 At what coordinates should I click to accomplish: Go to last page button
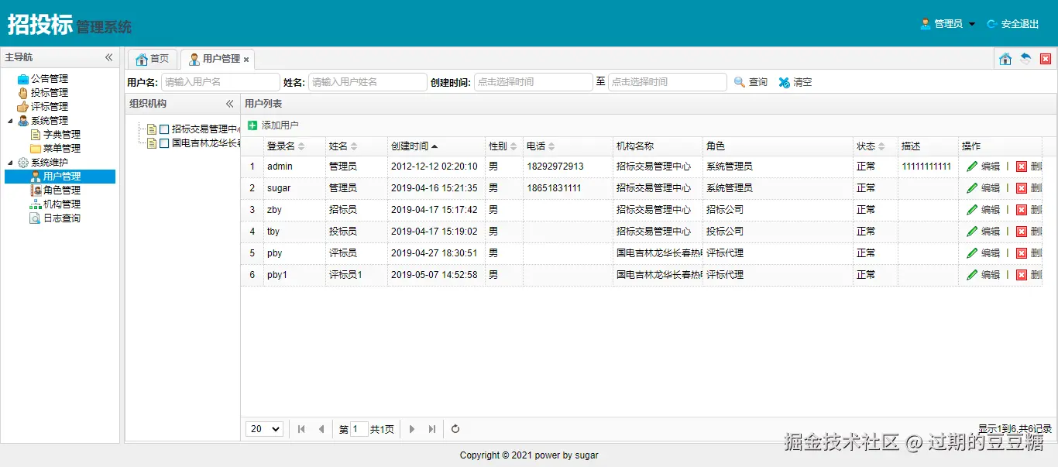[x=432, y=429]
